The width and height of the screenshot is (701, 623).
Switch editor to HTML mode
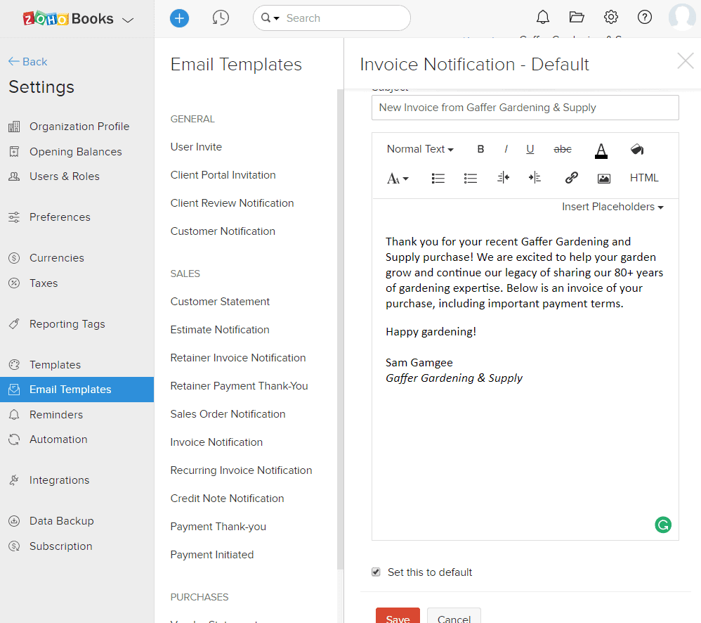coord(644,178)
